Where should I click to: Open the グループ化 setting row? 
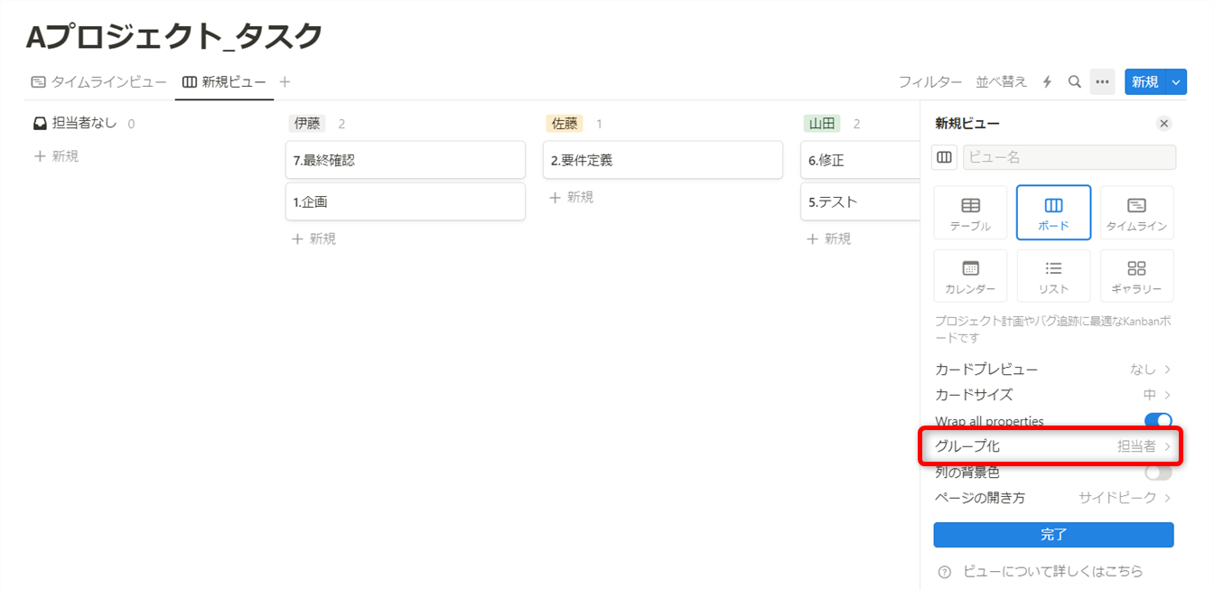pos(1053,446)
